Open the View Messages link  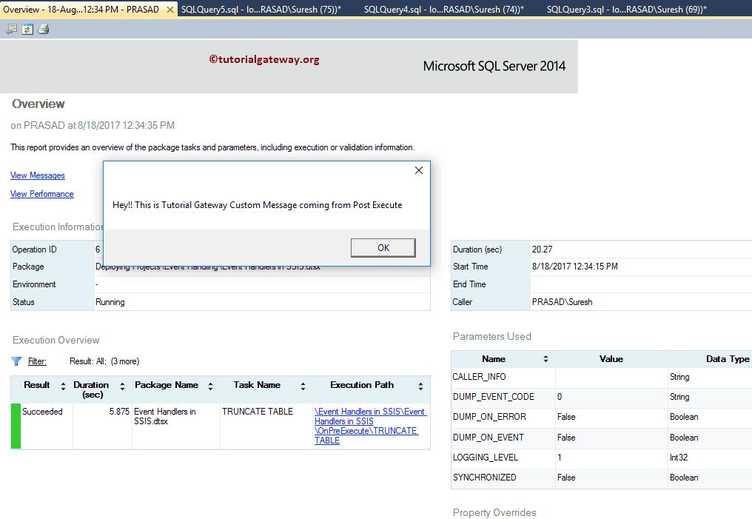[37, 175]
